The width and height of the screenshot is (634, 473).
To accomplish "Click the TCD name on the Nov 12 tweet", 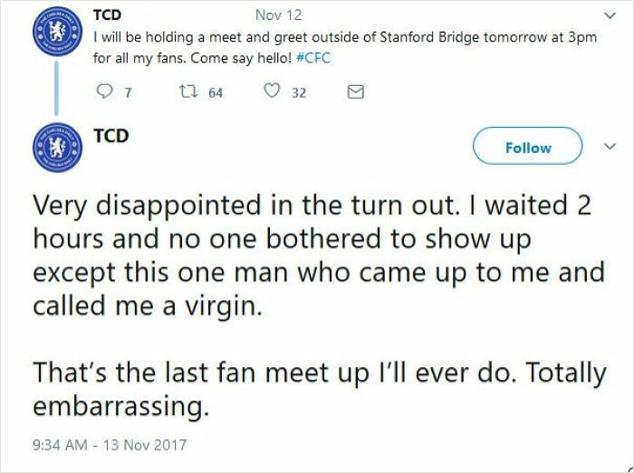I will click(x=110, y=14).
